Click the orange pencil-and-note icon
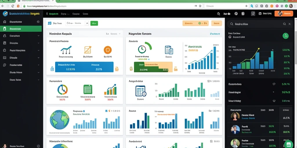The width and height of the screenshot is (297, 148). tap(88, 50)
